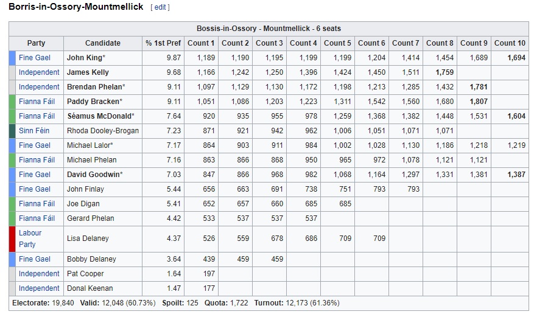Screen dimensions: 534x317
Task: Click the 1.47 first preference percentage
Action: tap(174, 289)
